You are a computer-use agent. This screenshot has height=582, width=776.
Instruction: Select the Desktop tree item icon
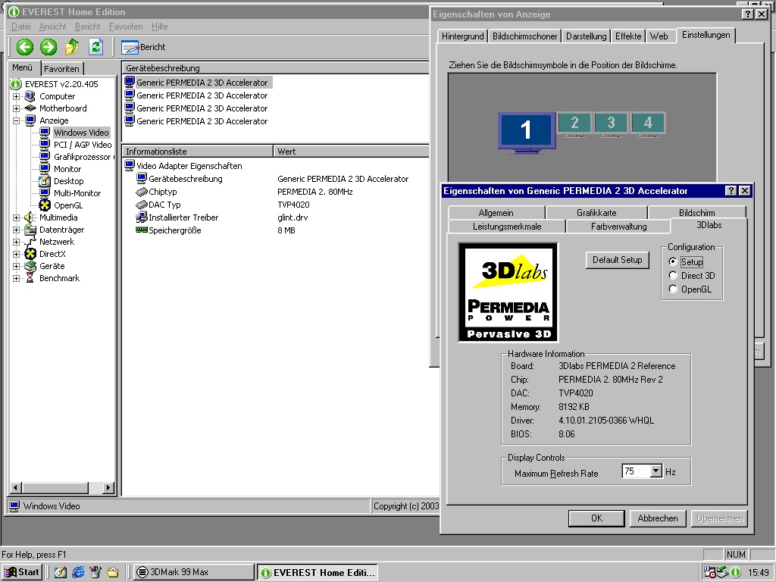[45, 181]
